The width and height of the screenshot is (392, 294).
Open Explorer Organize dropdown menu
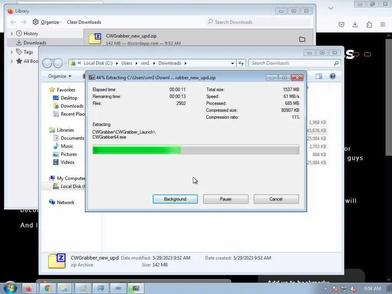59,76
